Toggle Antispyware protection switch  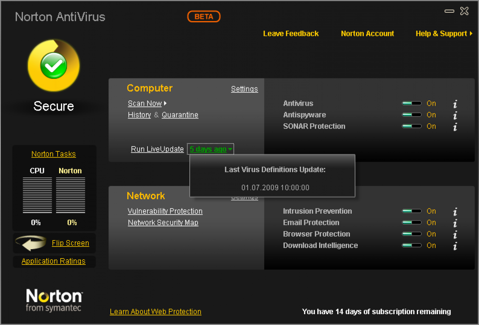tap(412, 115)
